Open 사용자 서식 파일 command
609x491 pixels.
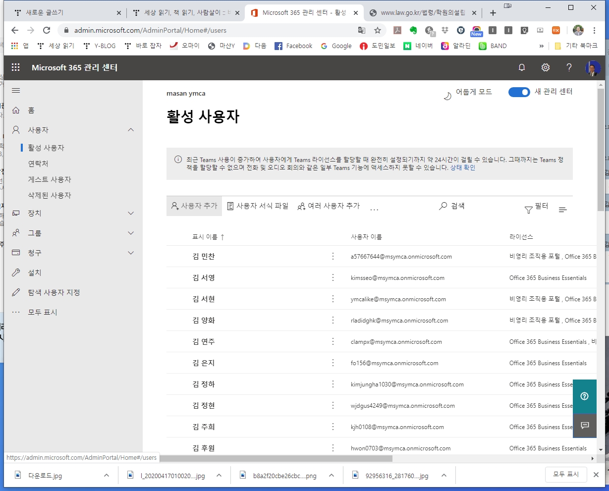(258, 206)
